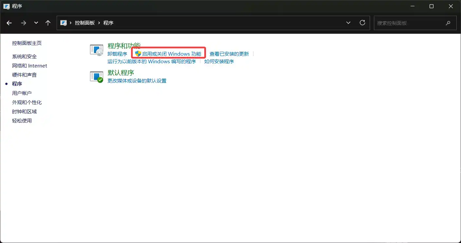Open 轻松使用 category
461x243 pixels.
point(22,121)
